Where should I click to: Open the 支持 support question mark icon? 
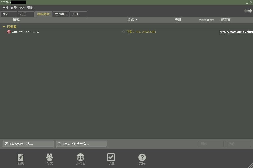coord(142,159)
